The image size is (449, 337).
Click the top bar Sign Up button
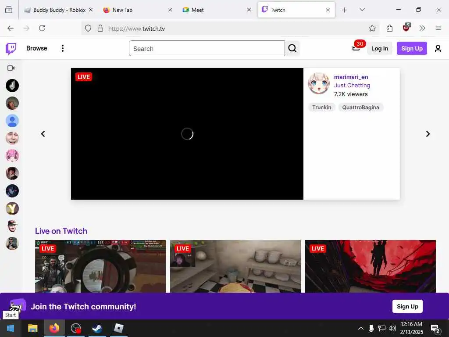pos(412,48)
